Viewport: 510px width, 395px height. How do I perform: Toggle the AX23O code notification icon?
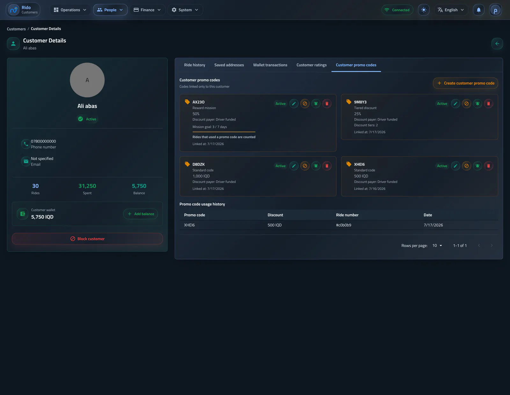(x=316, y=104)
